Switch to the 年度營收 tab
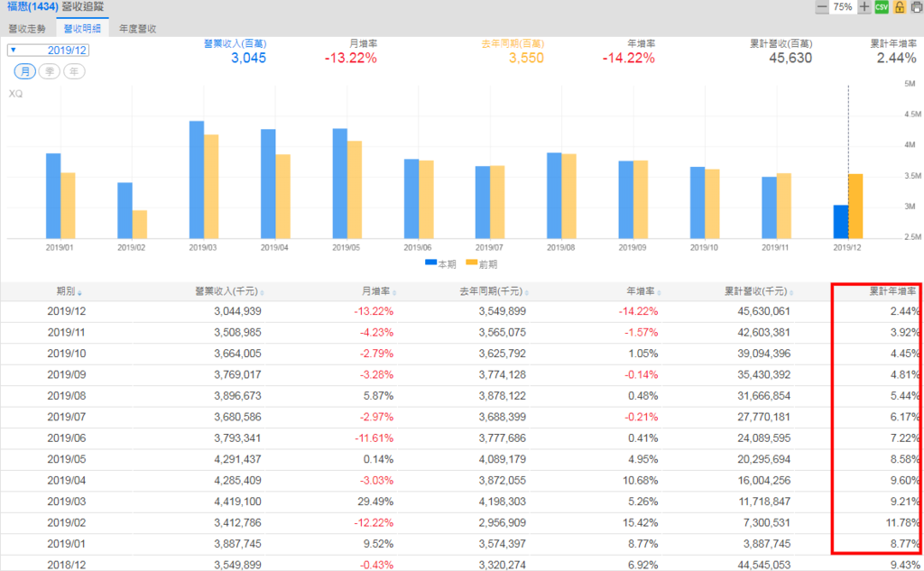Screen dimensions: 924x571 point(137,28)
